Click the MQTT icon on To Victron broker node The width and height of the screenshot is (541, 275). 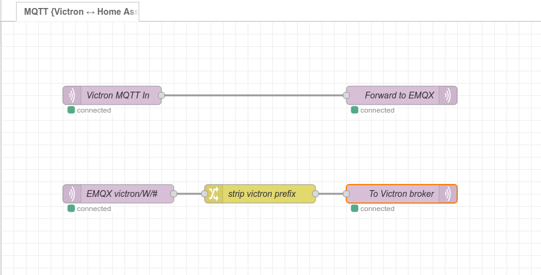point(448,194)
